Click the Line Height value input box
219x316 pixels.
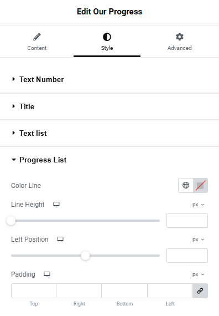pos(187,221)
